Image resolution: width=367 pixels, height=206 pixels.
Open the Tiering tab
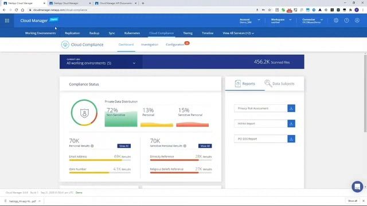[x=188, y=33]
